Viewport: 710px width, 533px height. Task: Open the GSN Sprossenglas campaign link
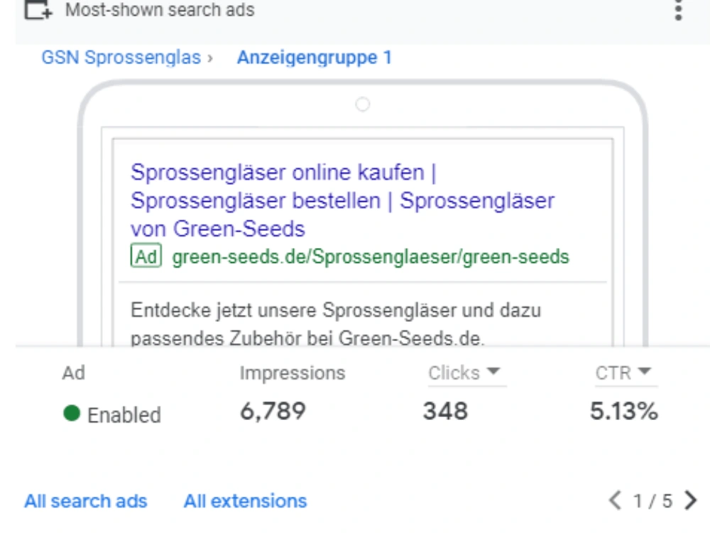(x=121, y=58)
